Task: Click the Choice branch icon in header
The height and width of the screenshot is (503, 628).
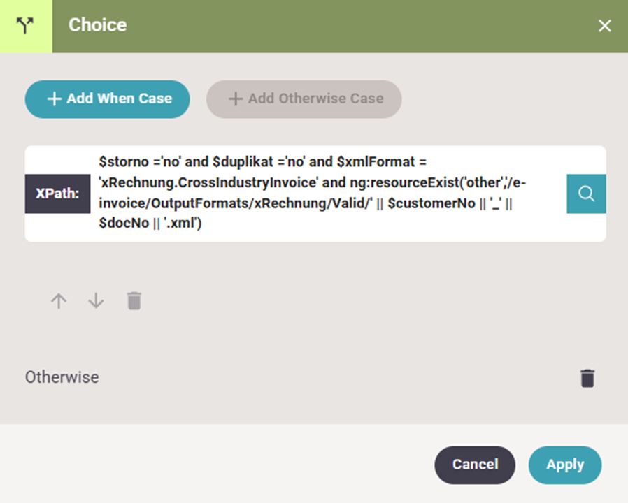Action: (x=26, y=26)
